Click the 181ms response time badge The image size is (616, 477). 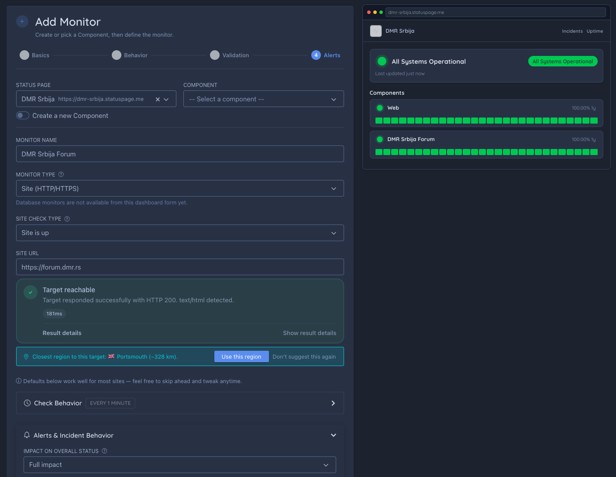(x=54, y=314)
